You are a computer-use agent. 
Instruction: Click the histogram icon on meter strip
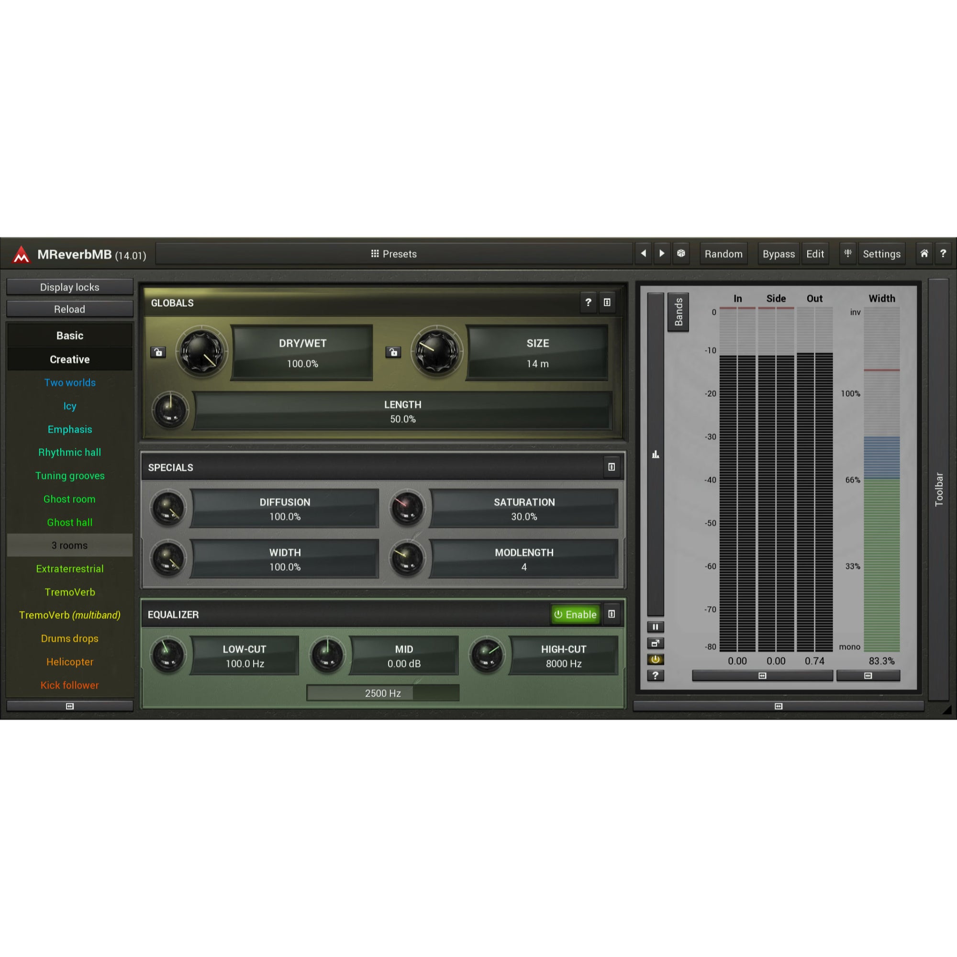[x=656, y=454]
